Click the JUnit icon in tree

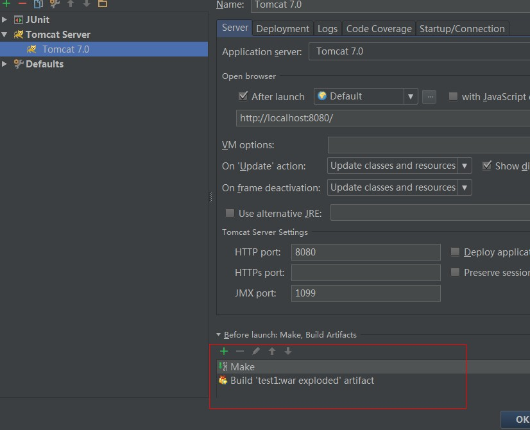pyautogui.click(x=18, y=20)
